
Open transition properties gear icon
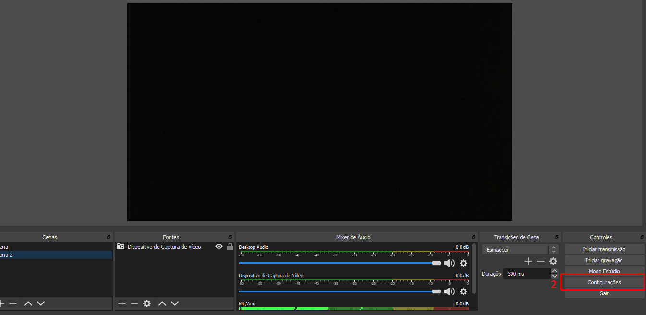(553, 261)
